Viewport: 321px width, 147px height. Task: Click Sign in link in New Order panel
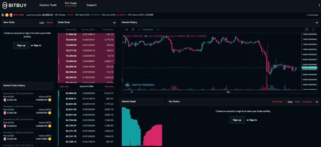(x=37, y=45)
